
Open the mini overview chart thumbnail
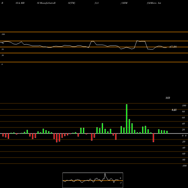(93, 180)
